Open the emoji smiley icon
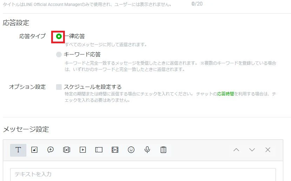291x181 pixels. [131, 150]
